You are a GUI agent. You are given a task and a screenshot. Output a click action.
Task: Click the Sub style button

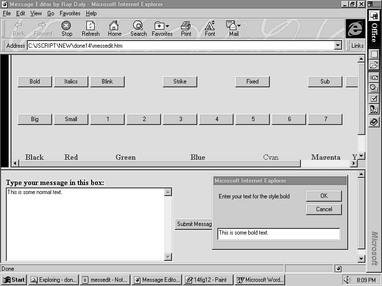point(325,82)
